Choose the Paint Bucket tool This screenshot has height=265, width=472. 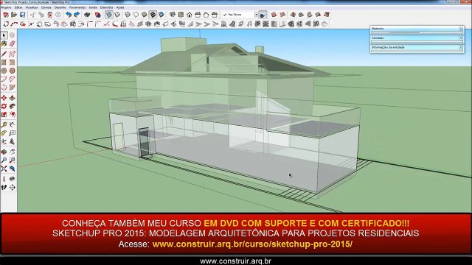(4, 43)
